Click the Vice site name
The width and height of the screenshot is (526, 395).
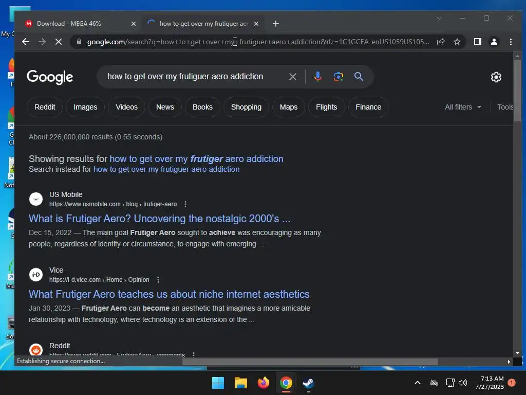click(56, 270)
